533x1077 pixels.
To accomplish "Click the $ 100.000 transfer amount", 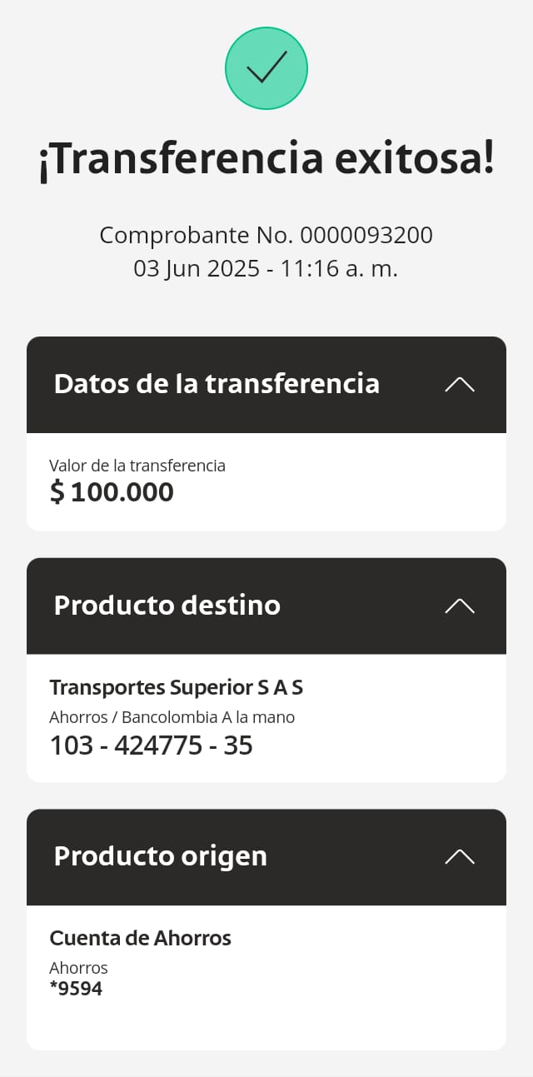I will coord(112,492).
